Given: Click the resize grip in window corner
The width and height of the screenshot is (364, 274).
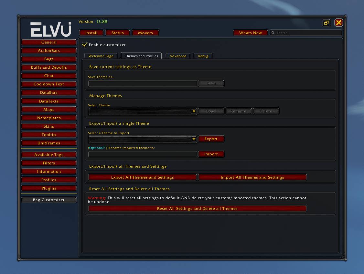Looking at the screenshot, I should 343,257.
